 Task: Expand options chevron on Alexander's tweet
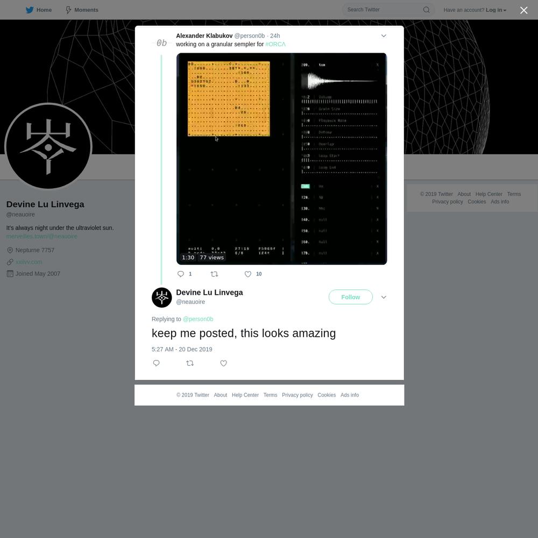point(384,36)
